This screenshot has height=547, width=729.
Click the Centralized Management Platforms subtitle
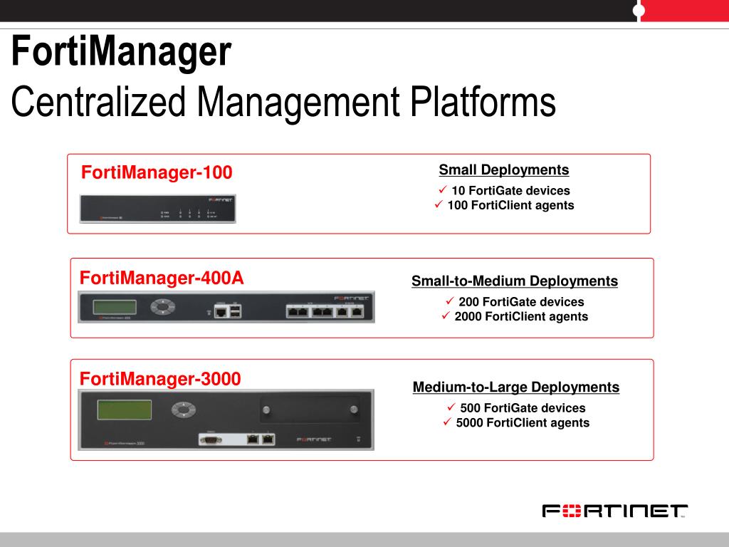(283, 103)
